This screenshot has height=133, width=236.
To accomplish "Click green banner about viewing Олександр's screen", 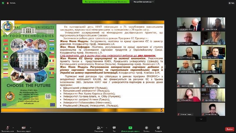I will click(x=106, y=2).
